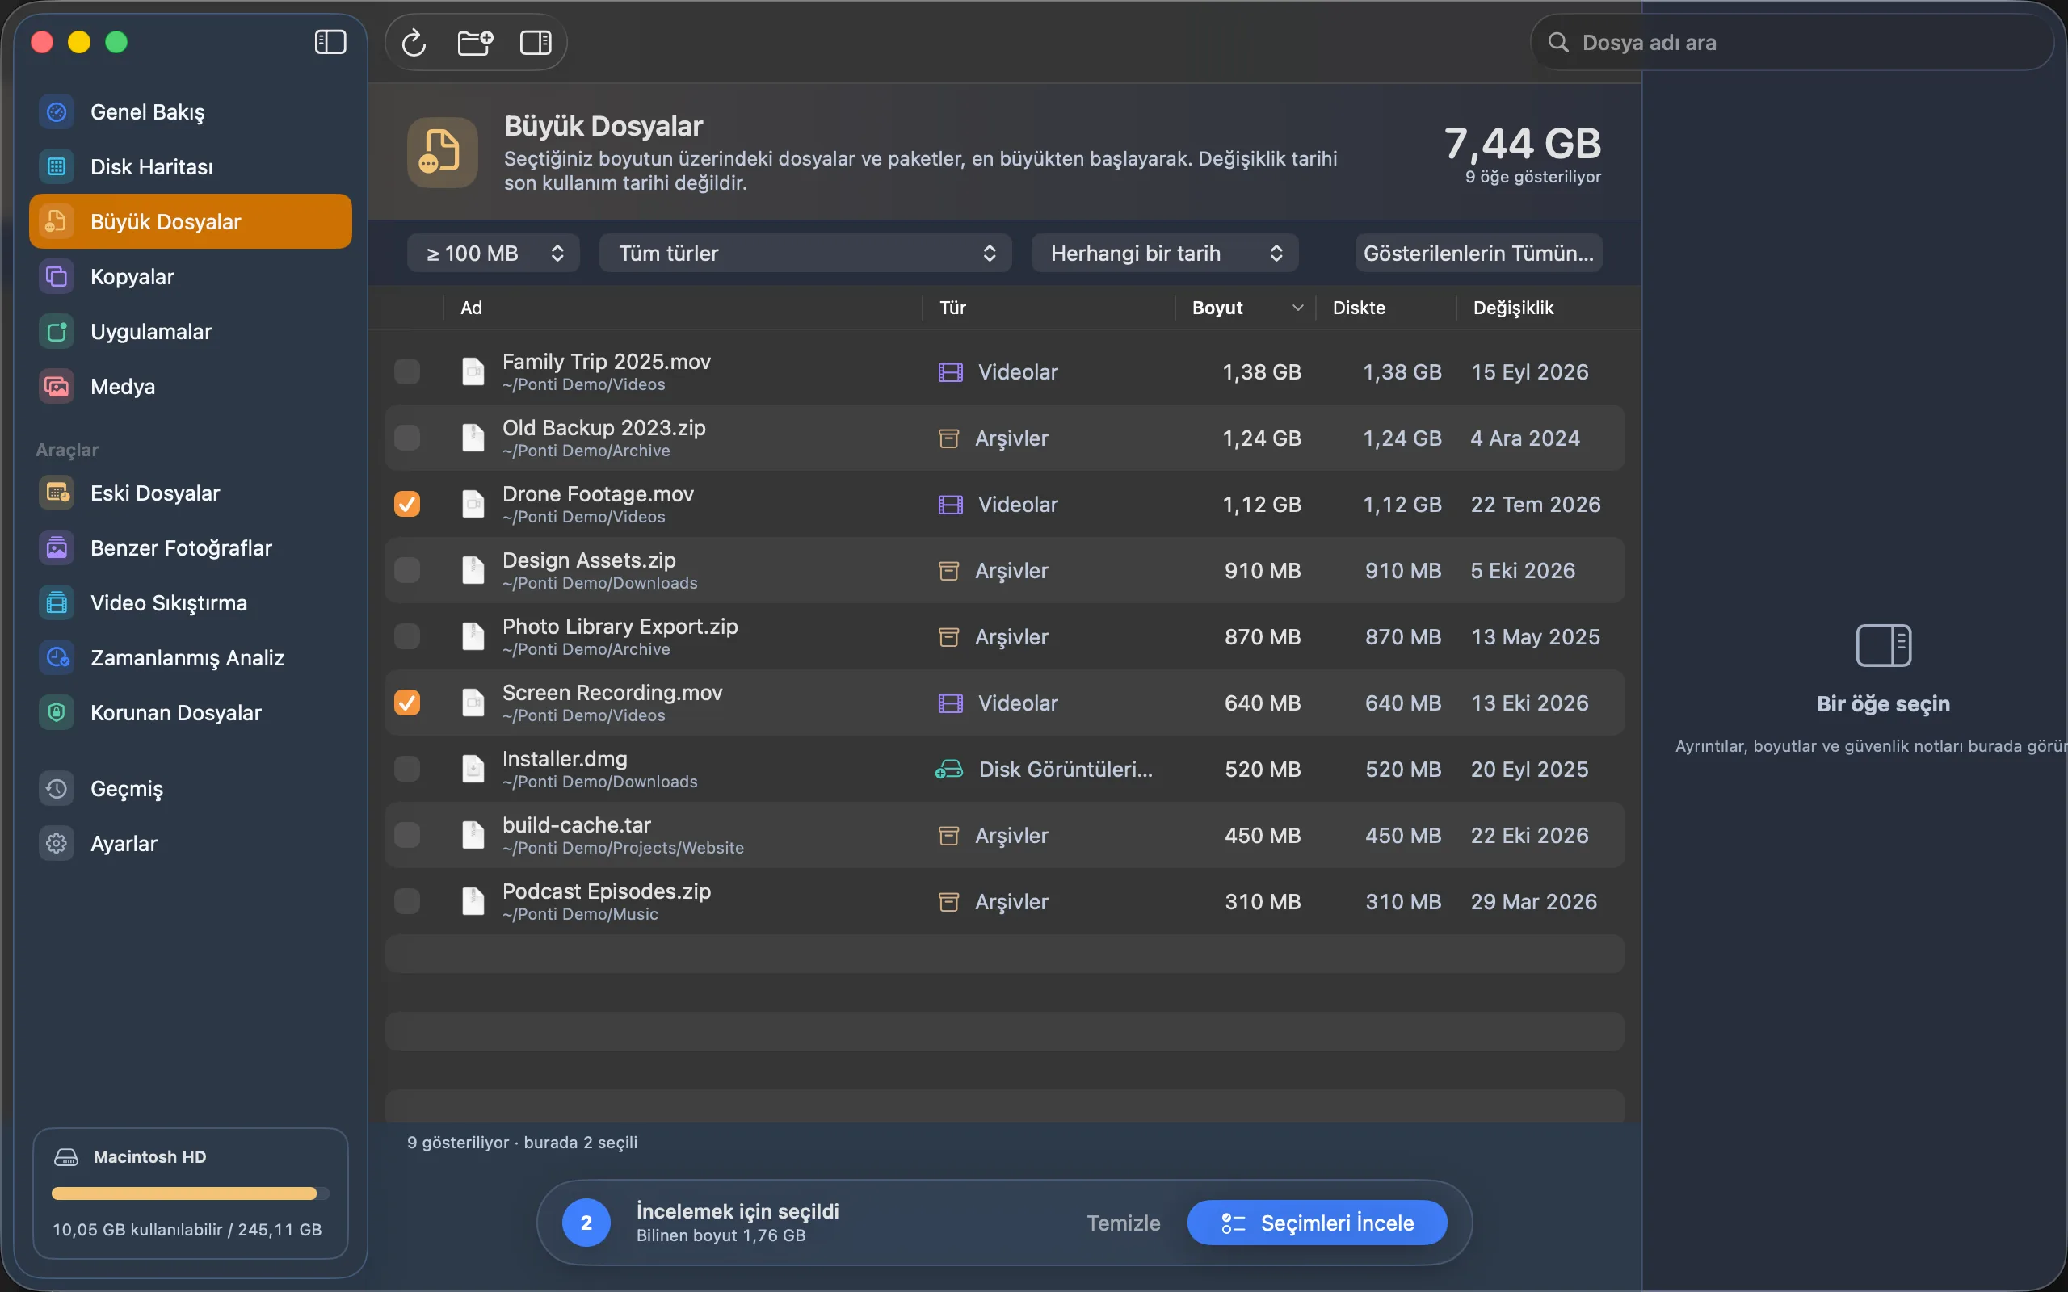Expand the Tüm türler type dropdown
Viewport: 2068px width, 1292px height.
805,253
